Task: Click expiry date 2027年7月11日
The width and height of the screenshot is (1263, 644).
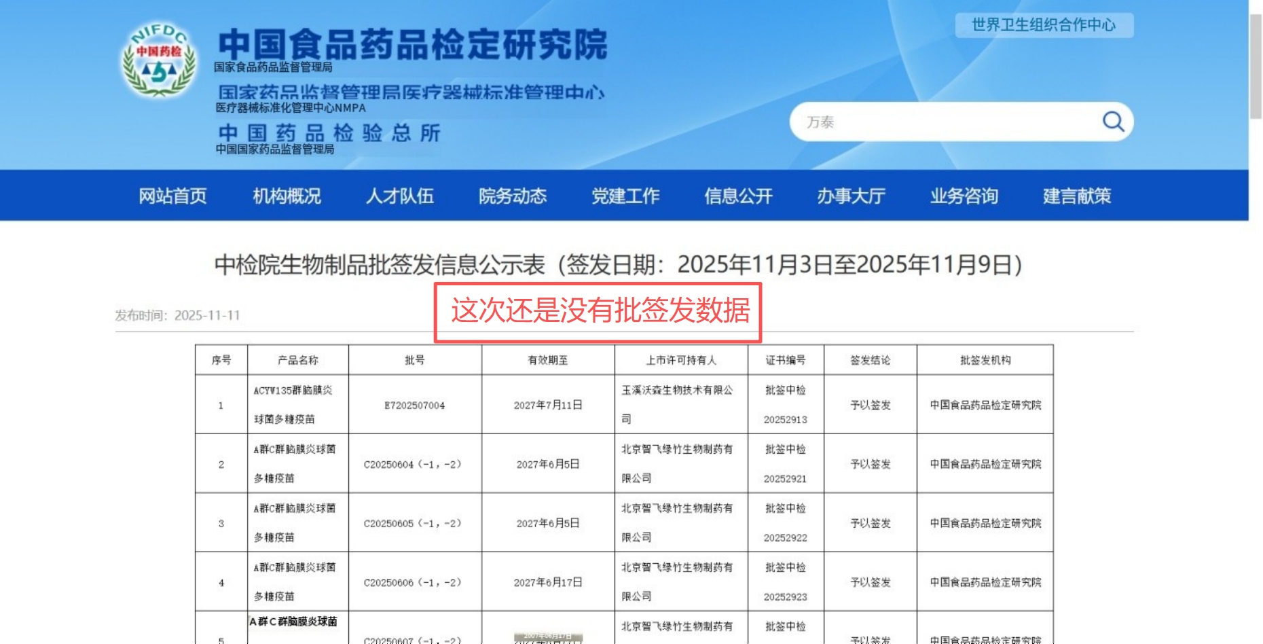Action: (548, 405)
